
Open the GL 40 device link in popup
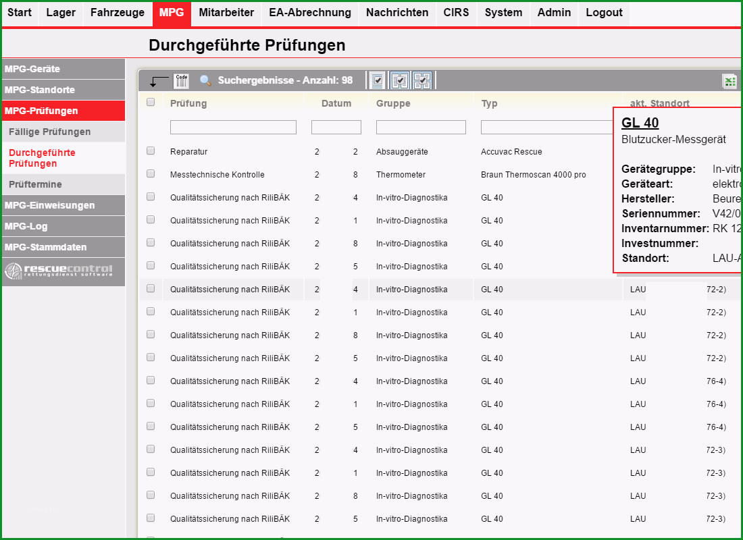[640, 123]
